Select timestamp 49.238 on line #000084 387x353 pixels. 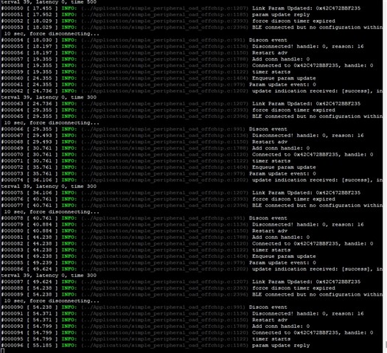click(x=42, y=256)
